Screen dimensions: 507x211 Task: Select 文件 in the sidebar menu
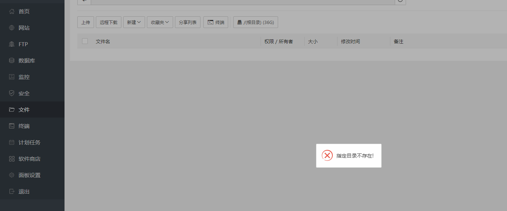[x=32, y=110]
